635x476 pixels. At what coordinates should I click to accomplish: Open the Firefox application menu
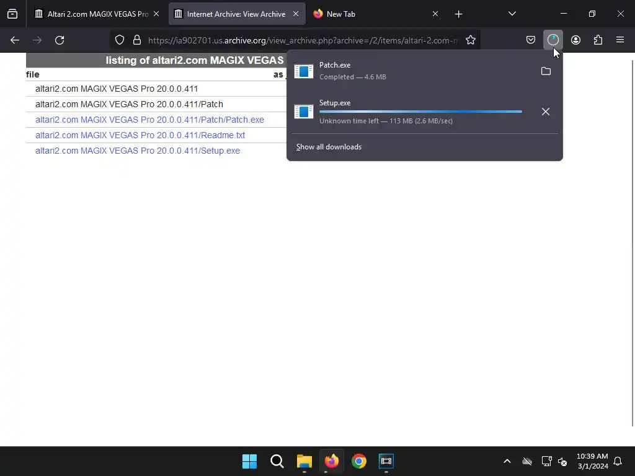(x=620, y=40)
